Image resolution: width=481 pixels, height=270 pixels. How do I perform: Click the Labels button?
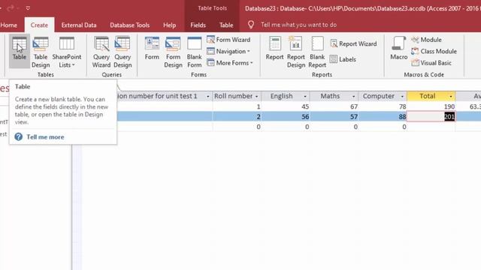pos(343,59)
